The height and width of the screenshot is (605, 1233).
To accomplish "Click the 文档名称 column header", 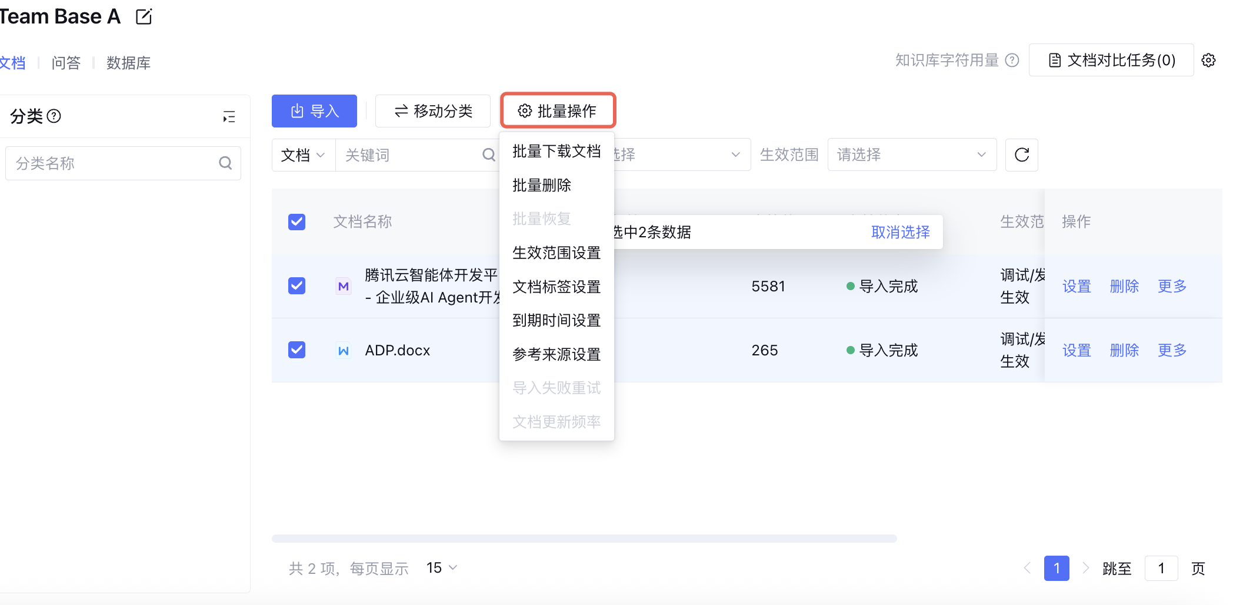I will [362, 221].
